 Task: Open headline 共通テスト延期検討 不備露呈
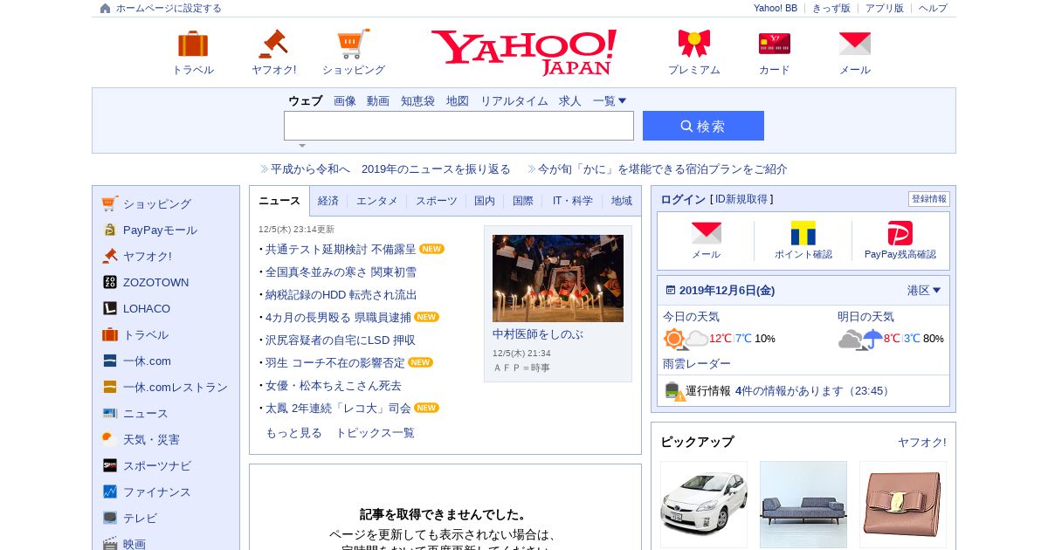[x=341, y=249]
